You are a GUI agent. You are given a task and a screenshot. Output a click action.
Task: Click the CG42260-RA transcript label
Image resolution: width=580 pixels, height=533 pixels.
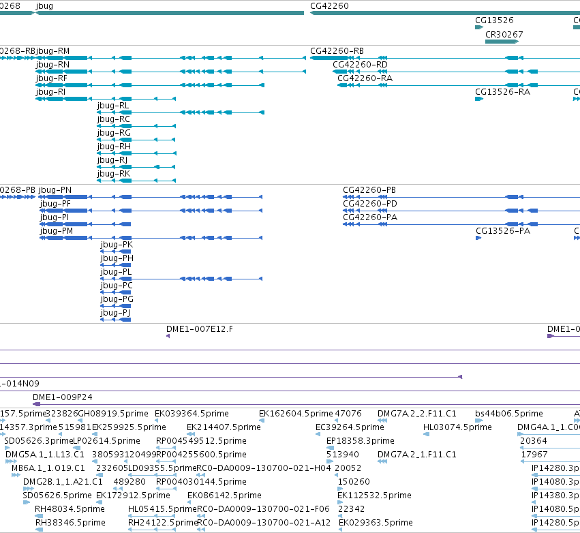pos(365,78)
